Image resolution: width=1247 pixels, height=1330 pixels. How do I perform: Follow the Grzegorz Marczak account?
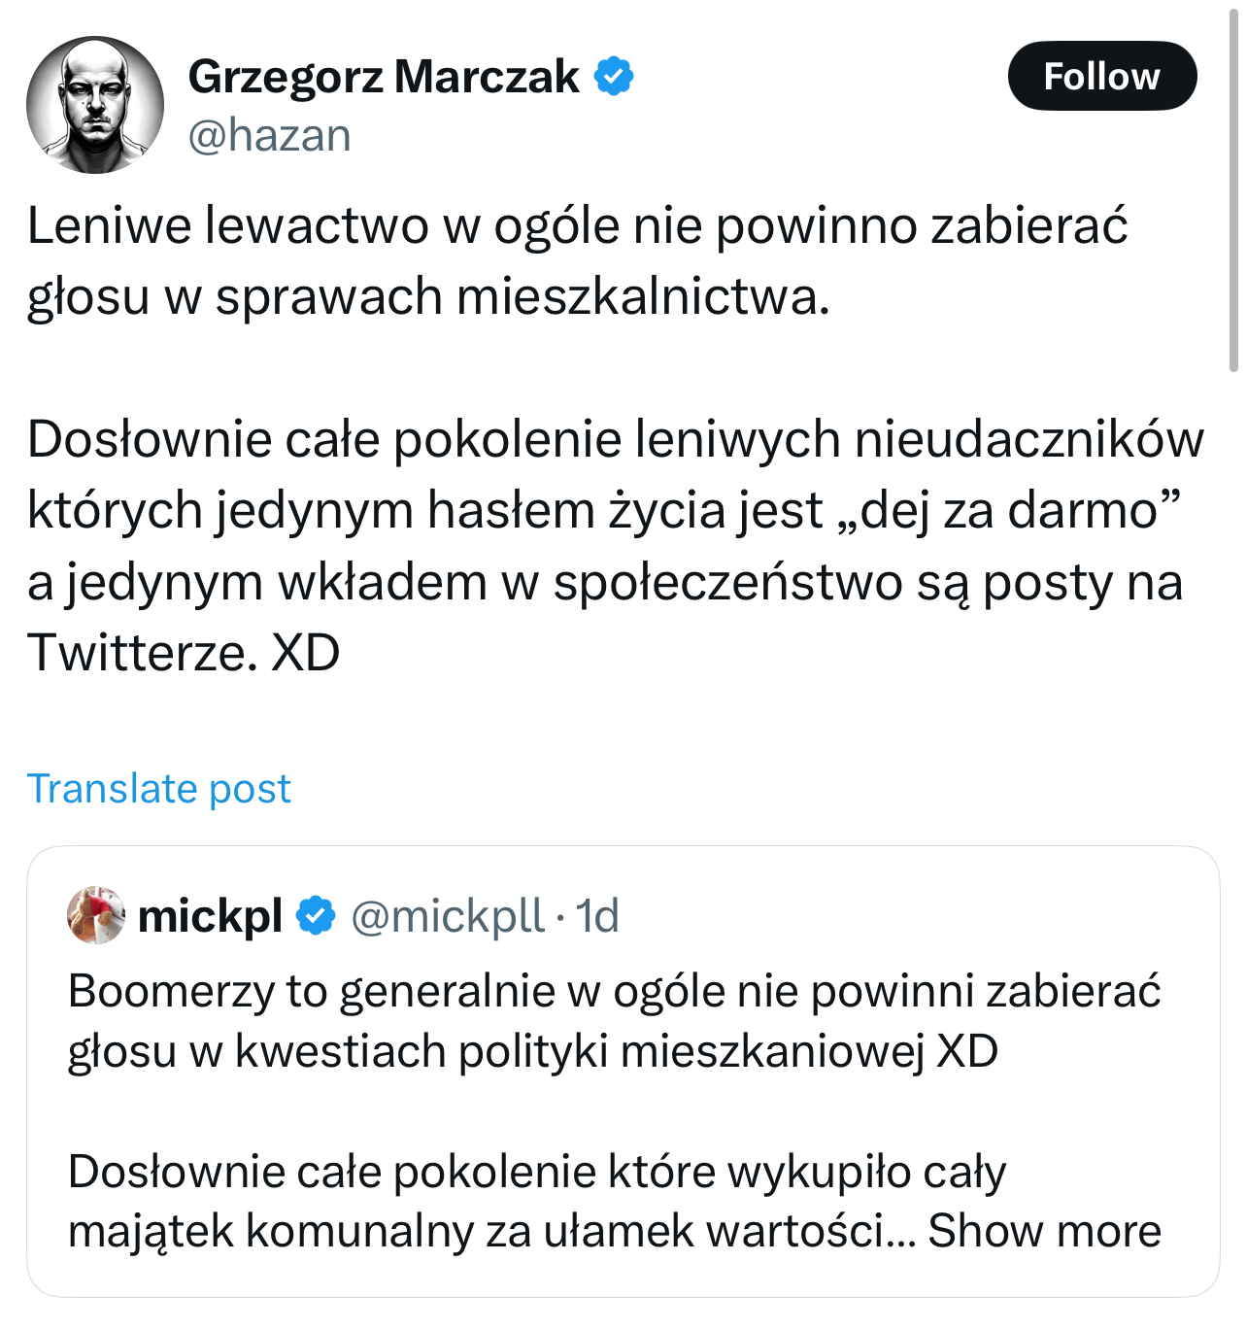point(1101,76)
